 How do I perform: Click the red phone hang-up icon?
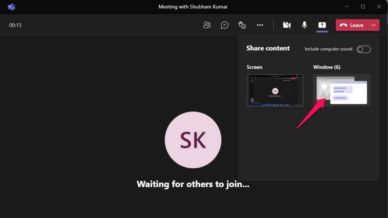(344, 25)
